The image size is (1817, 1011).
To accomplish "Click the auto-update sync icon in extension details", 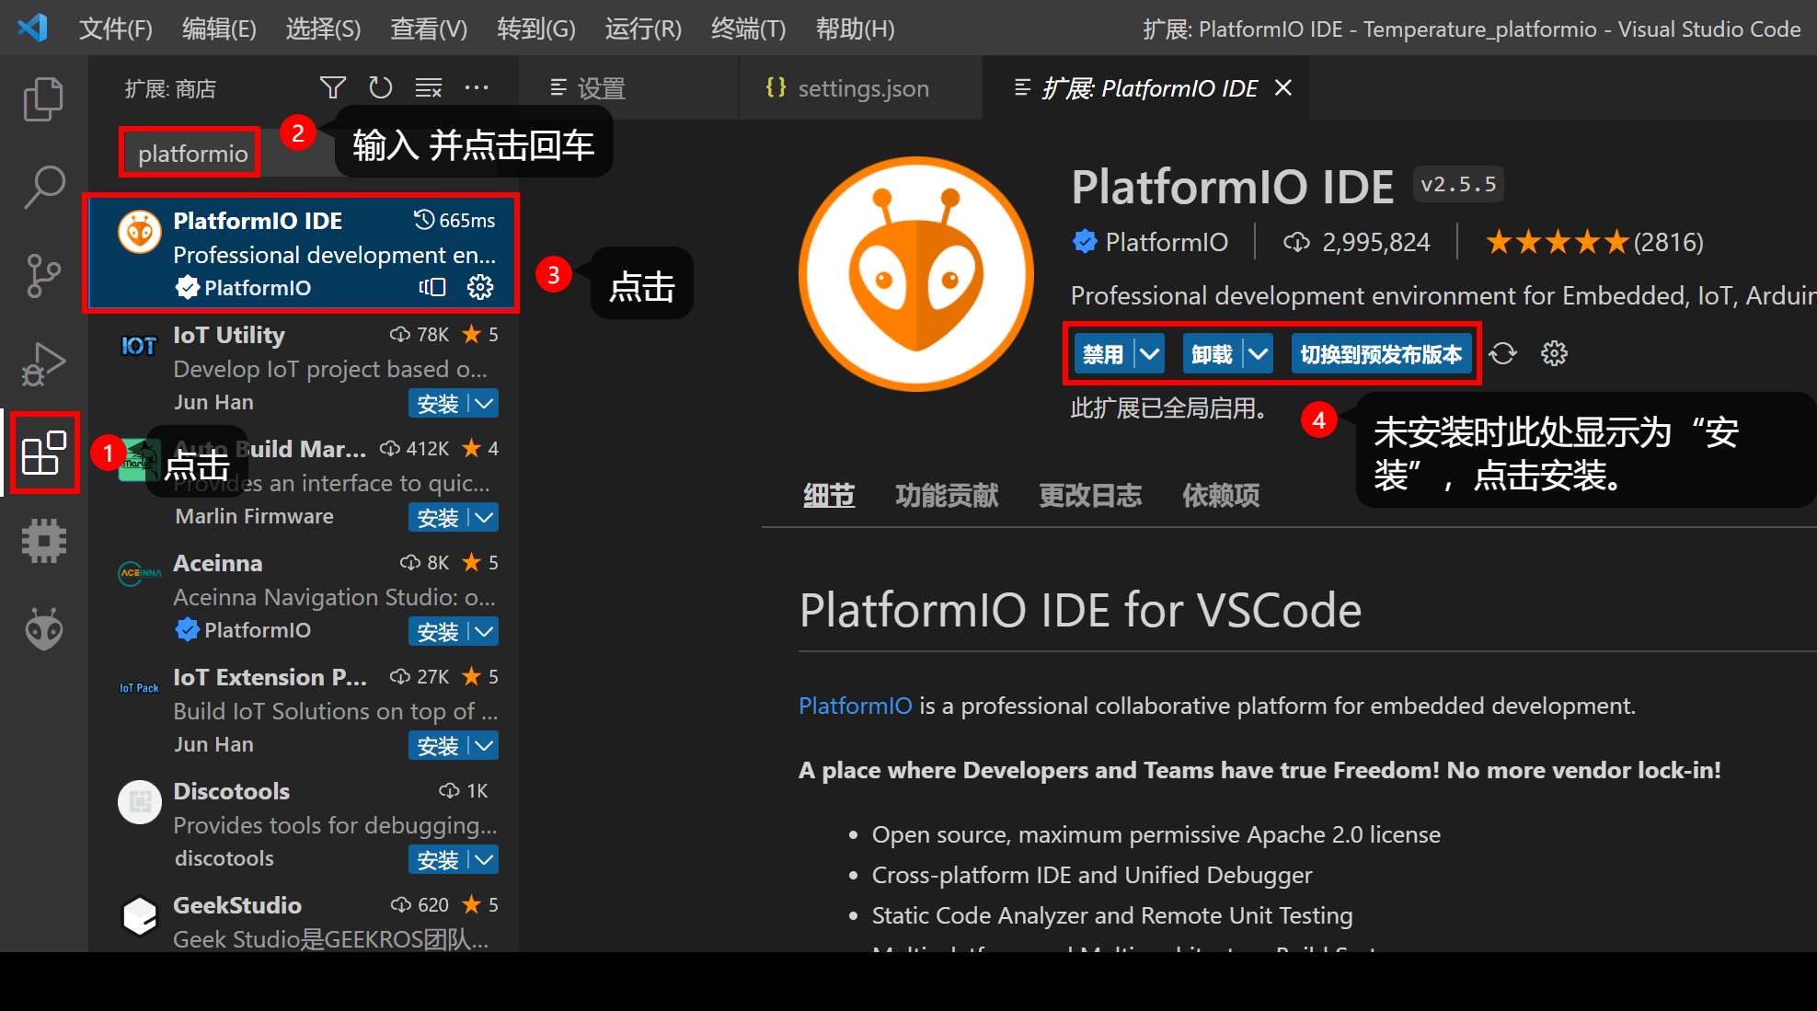I will click(1503, 353).
